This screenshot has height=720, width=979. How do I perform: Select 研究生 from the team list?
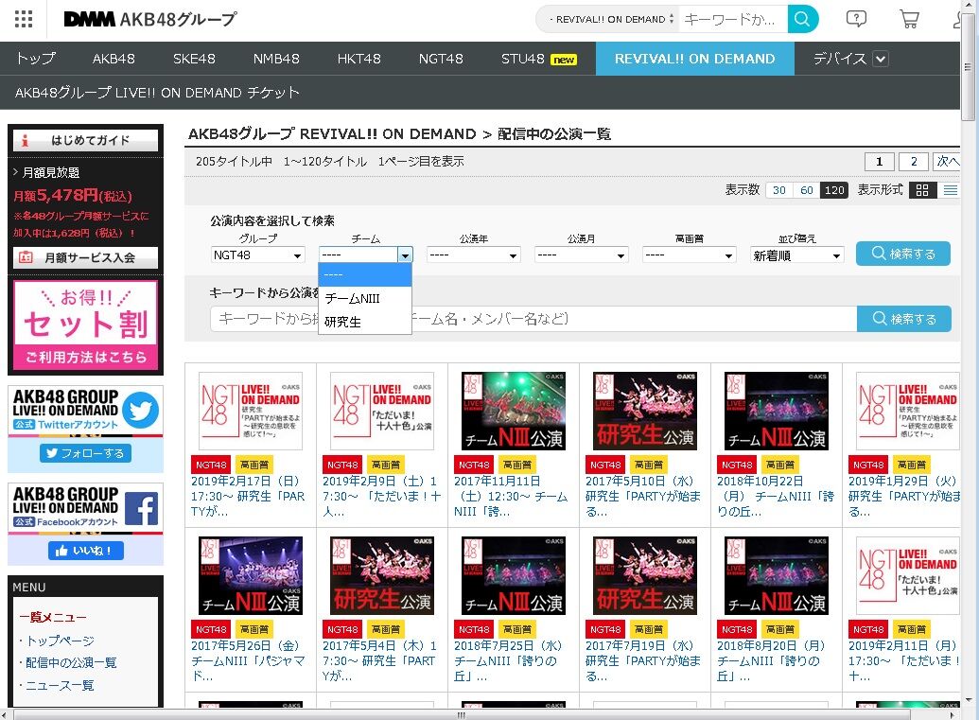click(x=364, y=323)
